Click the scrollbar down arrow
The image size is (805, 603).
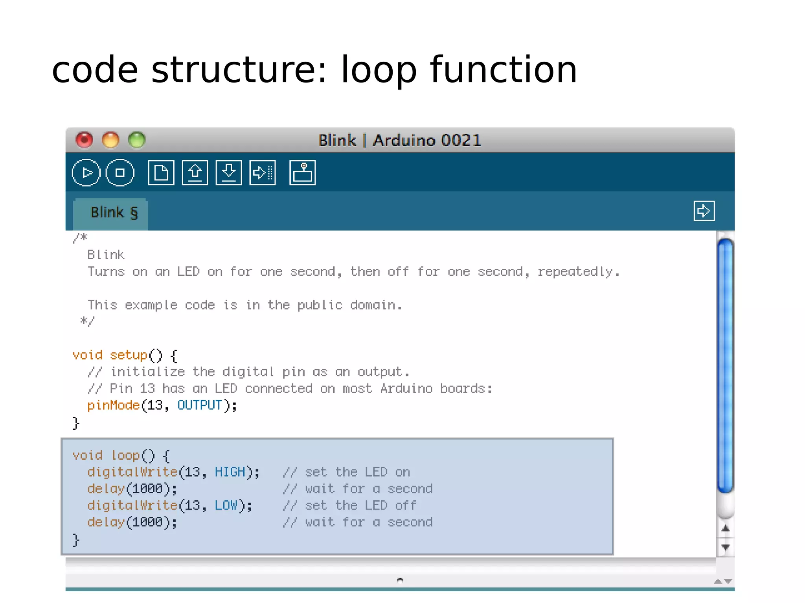click(726, 547)
